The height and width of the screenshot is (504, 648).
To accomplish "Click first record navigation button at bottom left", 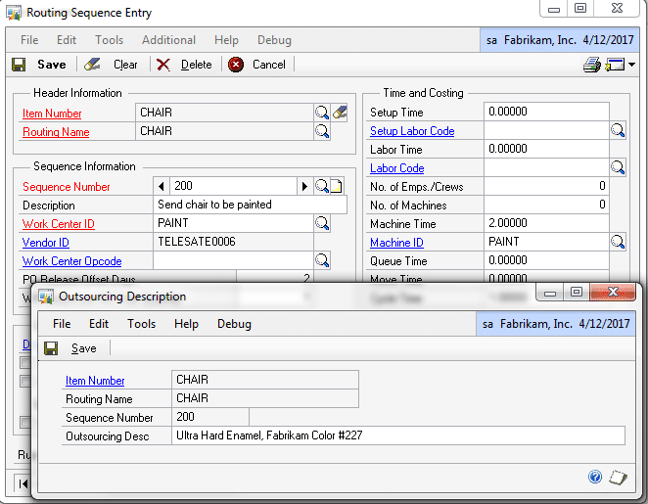I will click(23, 483).
